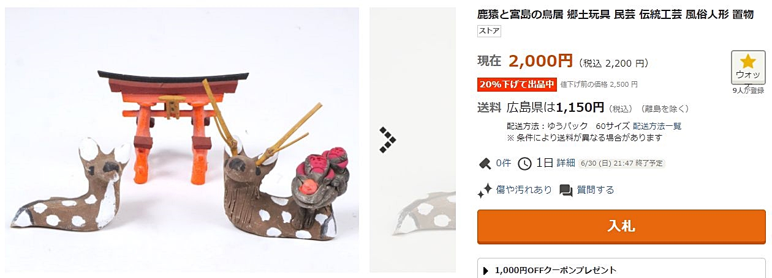This screenshot has height=278, width=772.
Task: Click the sparkle icon for item condition
Action: click(x=485, y=190)
